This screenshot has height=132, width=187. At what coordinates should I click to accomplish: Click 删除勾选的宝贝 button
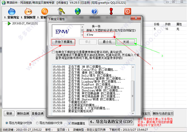point(163,113)
